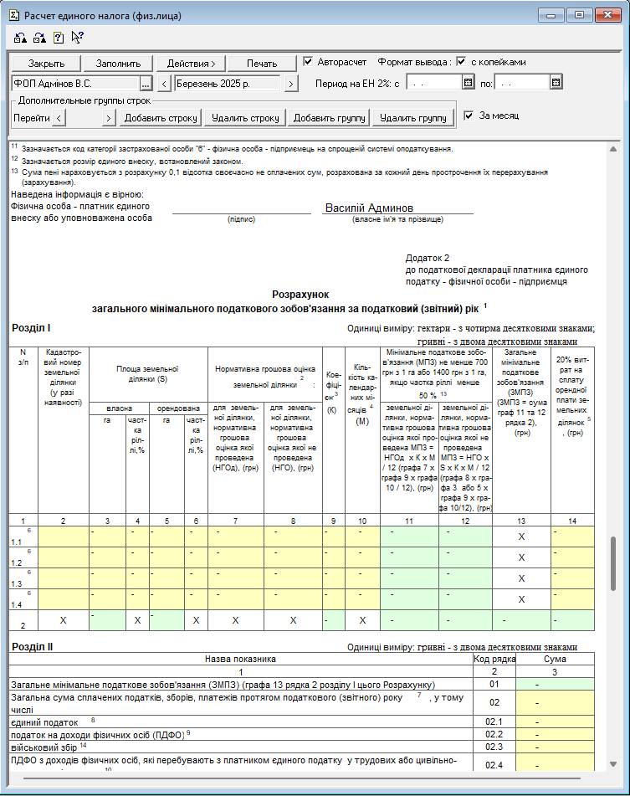
Task: Open the help document icon
Action: click(x=59, y=38)
